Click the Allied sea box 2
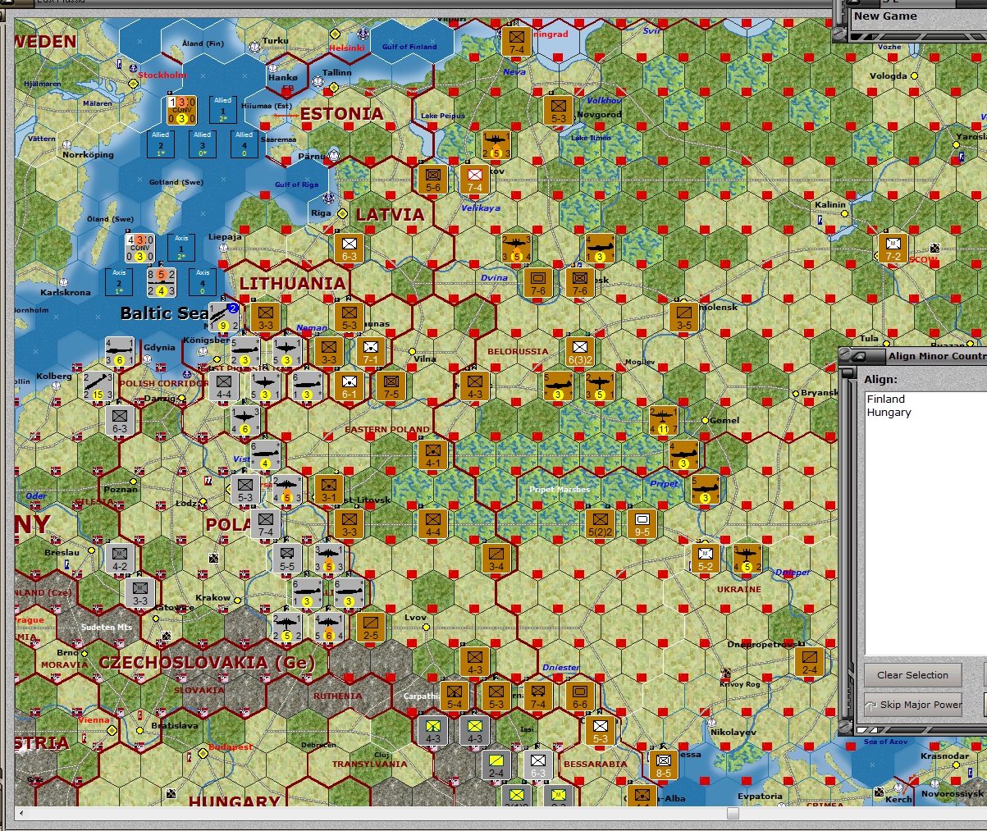 tap(161, 144)
